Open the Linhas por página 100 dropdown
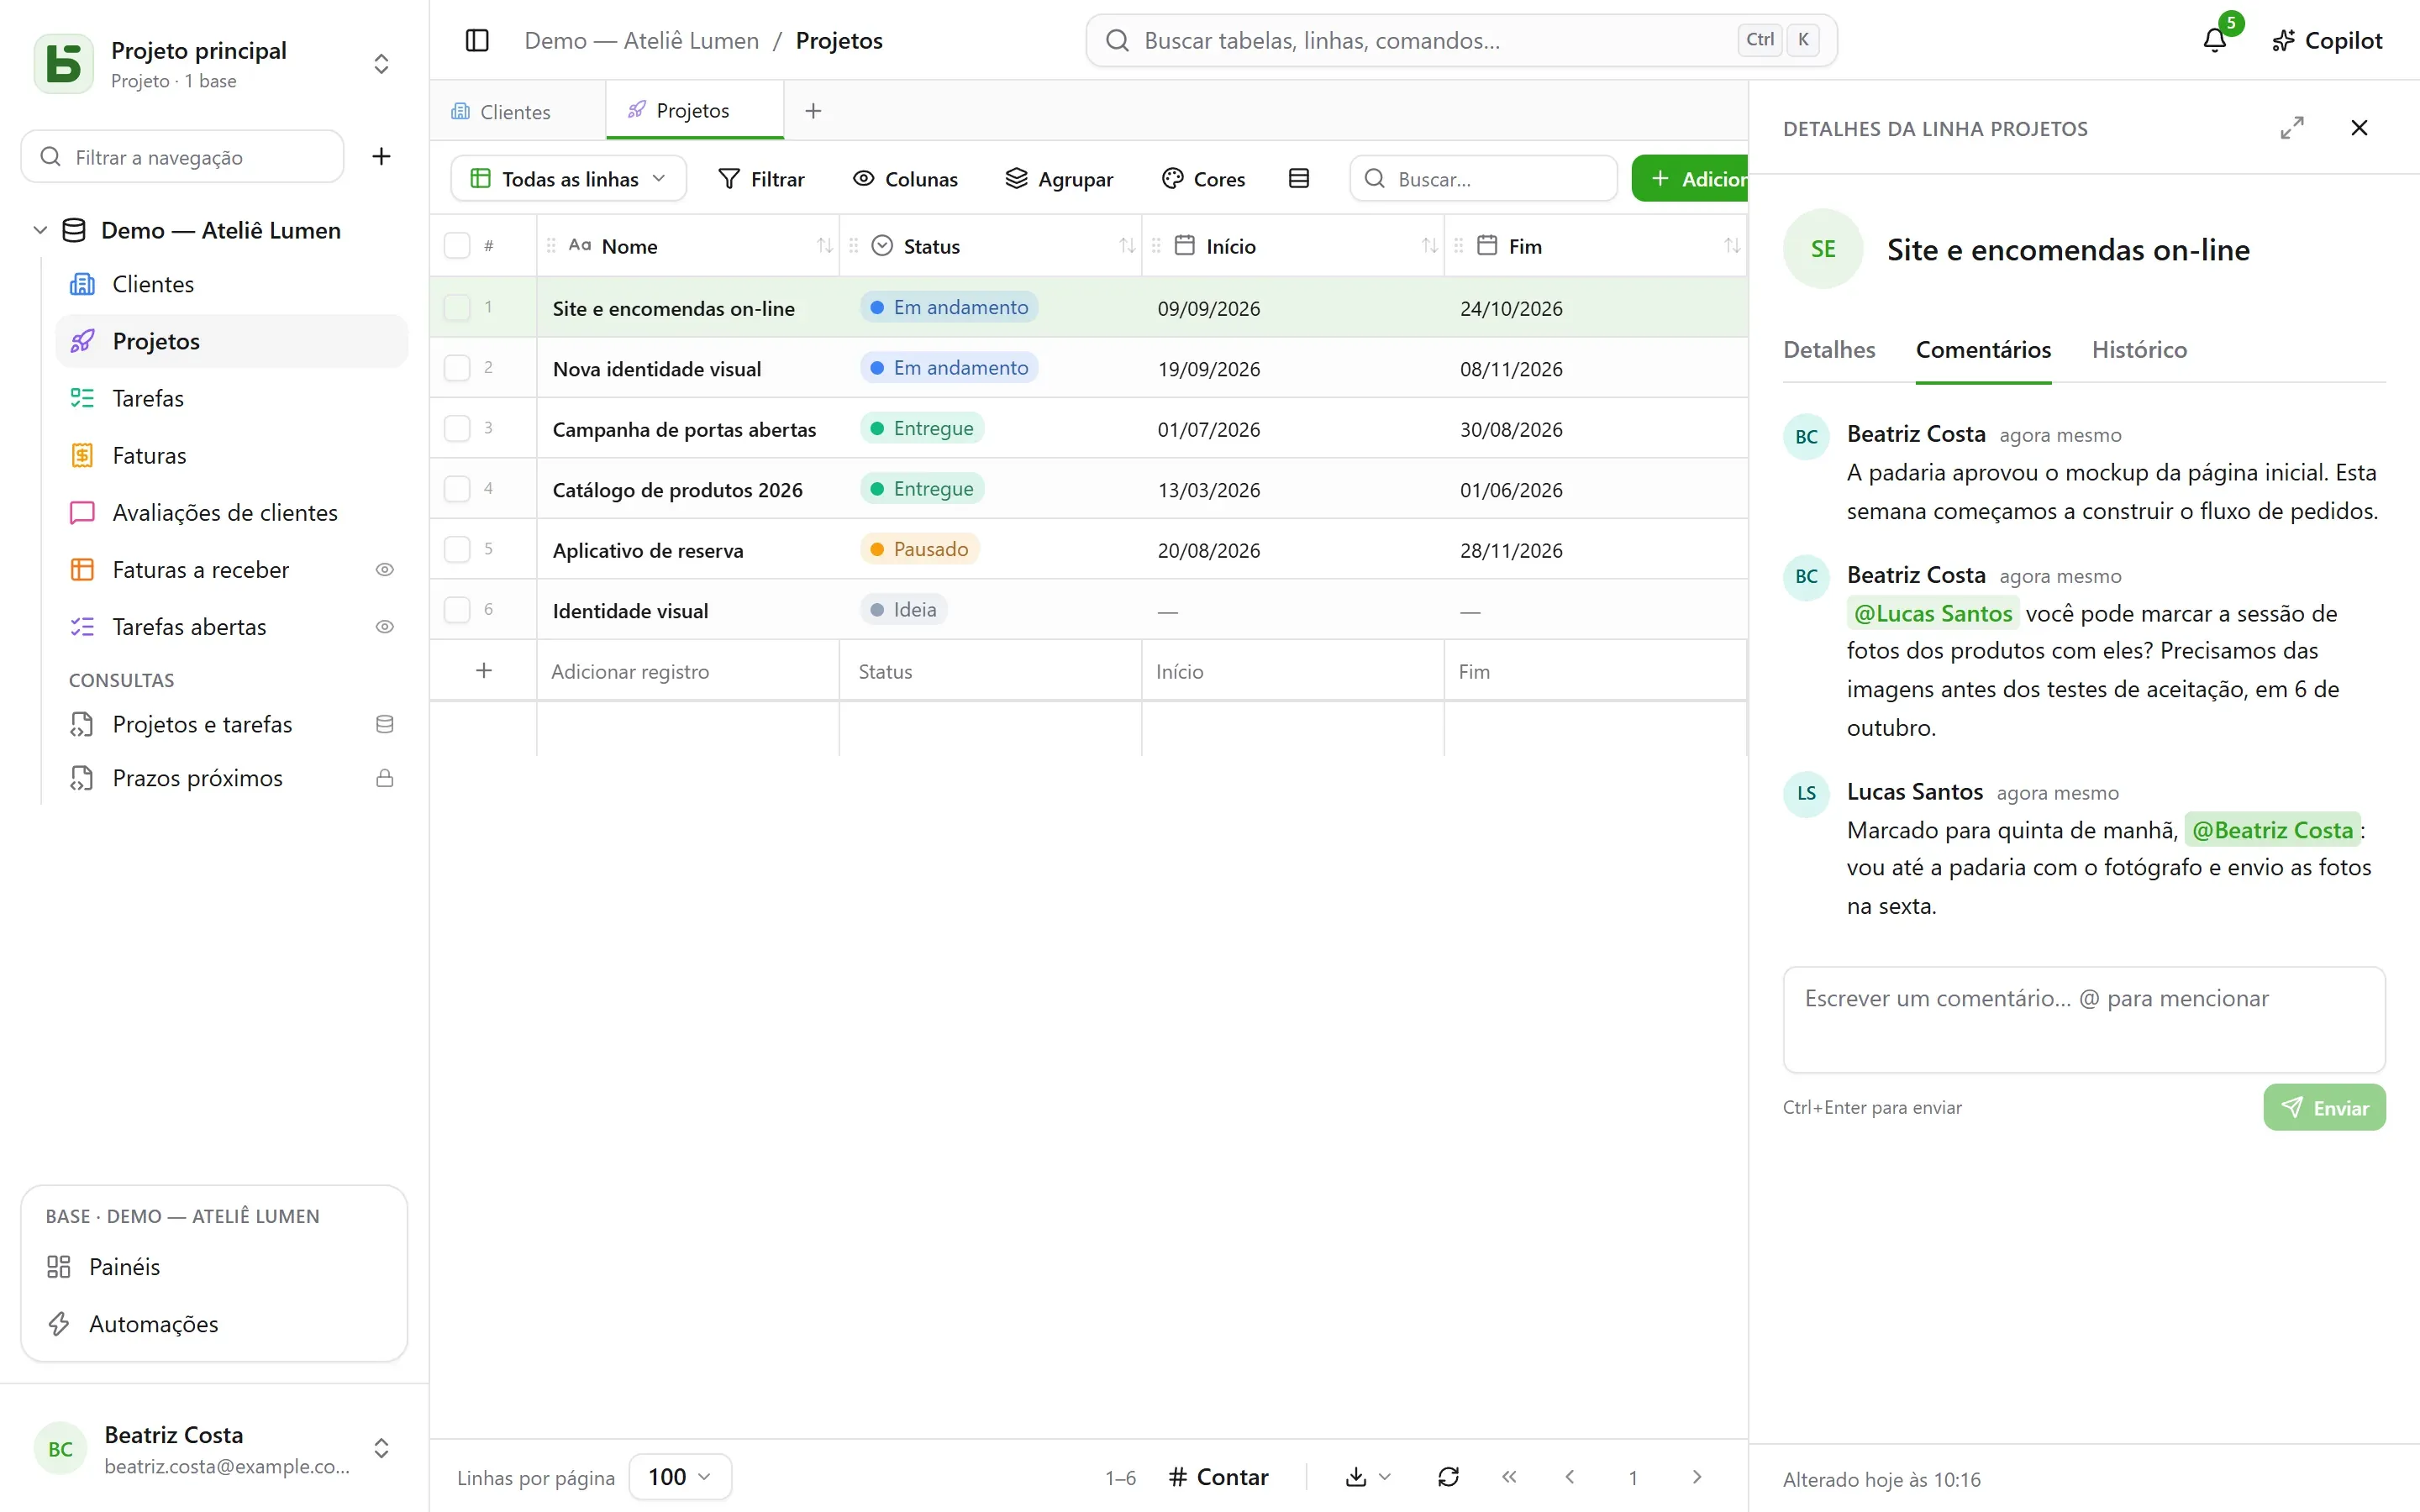 [x=680, y=1476]
